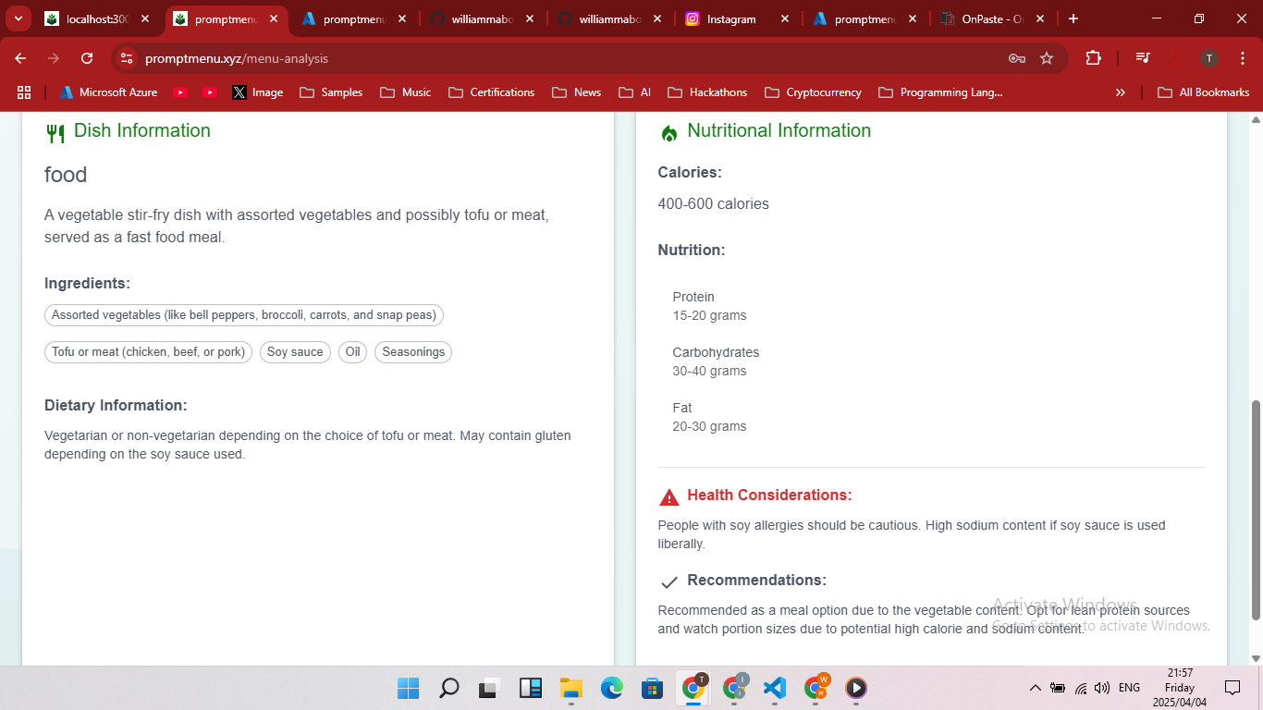Open Microsoft Store from the taskbar

click(x=652, y=688)
